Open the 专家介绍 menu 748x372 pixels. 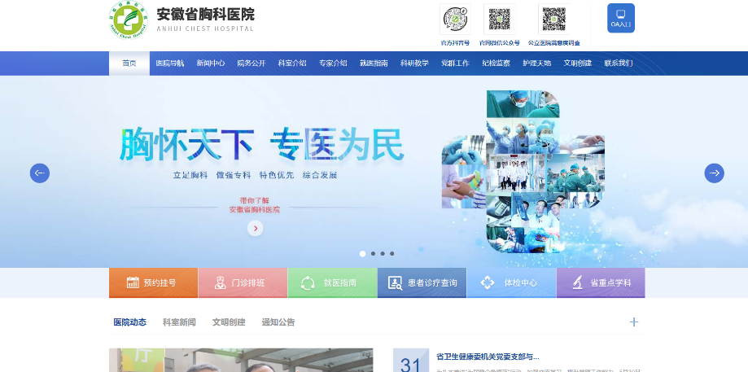pyautogui.click(x=333, y=63)
